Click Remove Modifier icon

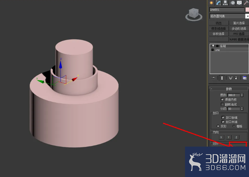click(236, 78)
